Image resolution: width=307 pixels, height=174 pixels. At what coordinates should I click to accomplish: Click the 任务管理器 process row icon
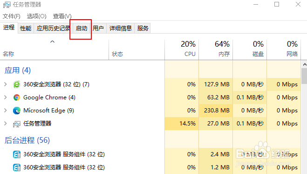tap(17, 124)
